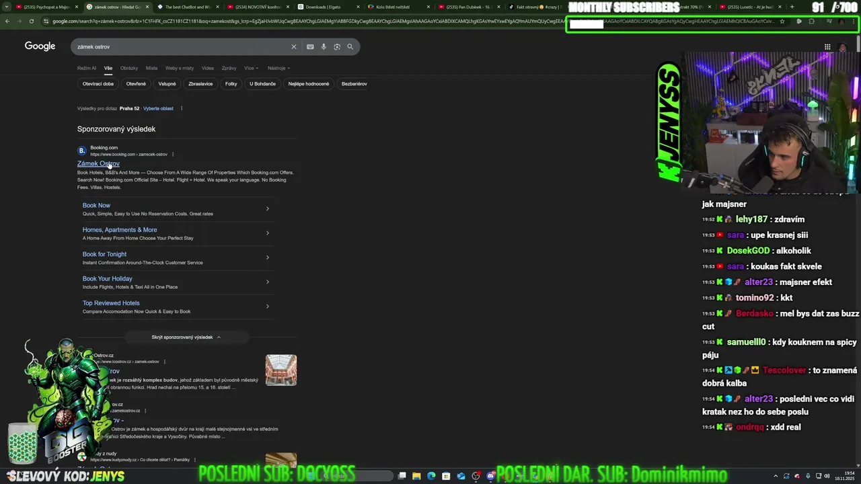Search by image with the Google Lens icon
This screenshot has height=484, width=861.
click(x=337, y=47)
